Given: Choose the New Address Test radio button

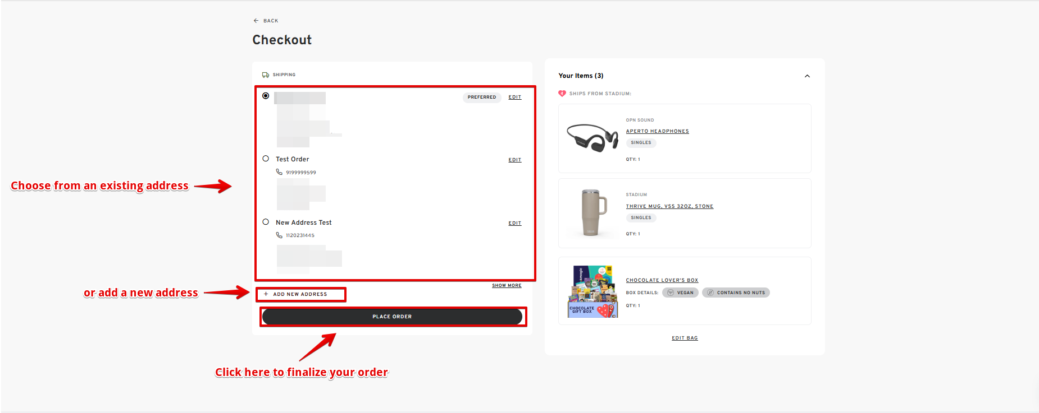Looking at the screenshot, I should click(x=266, y=222).
